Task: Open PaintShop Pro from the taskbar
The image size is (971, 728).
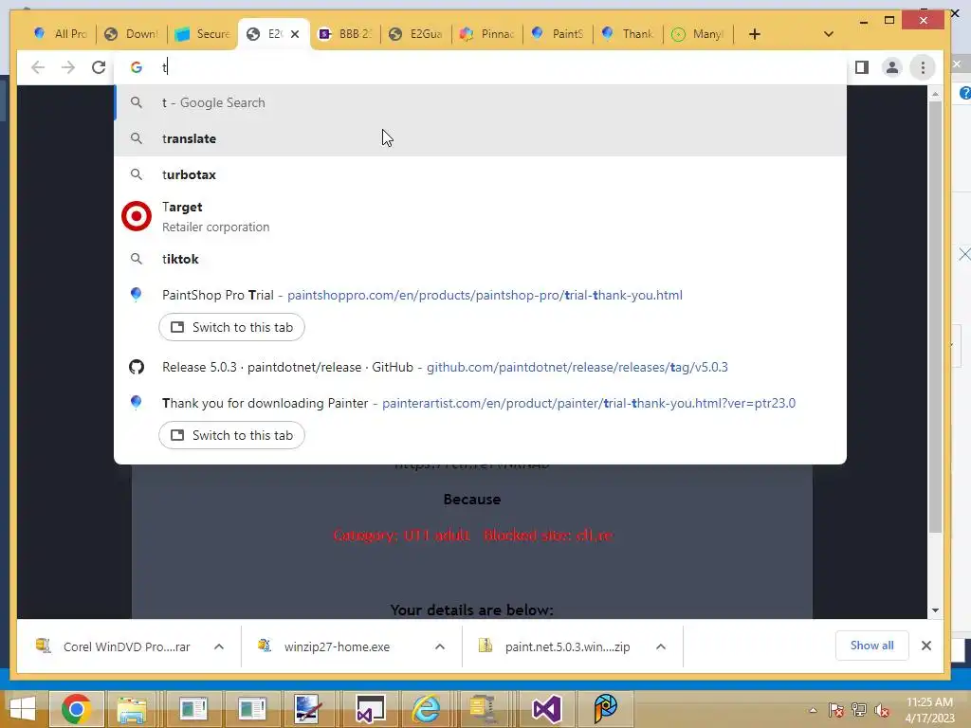Action: [x=606, y=709]
